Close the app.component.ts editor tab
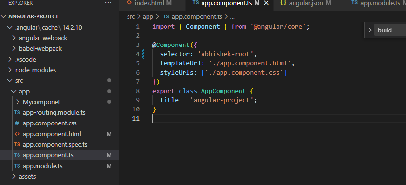Viewport: 406px width, 185px height. point(266,3)
